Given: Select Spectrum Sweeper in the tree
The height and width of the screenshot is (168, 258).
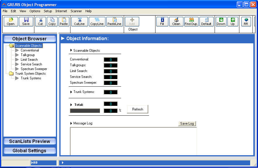Looking at the screenshot, I should [34, 69].
